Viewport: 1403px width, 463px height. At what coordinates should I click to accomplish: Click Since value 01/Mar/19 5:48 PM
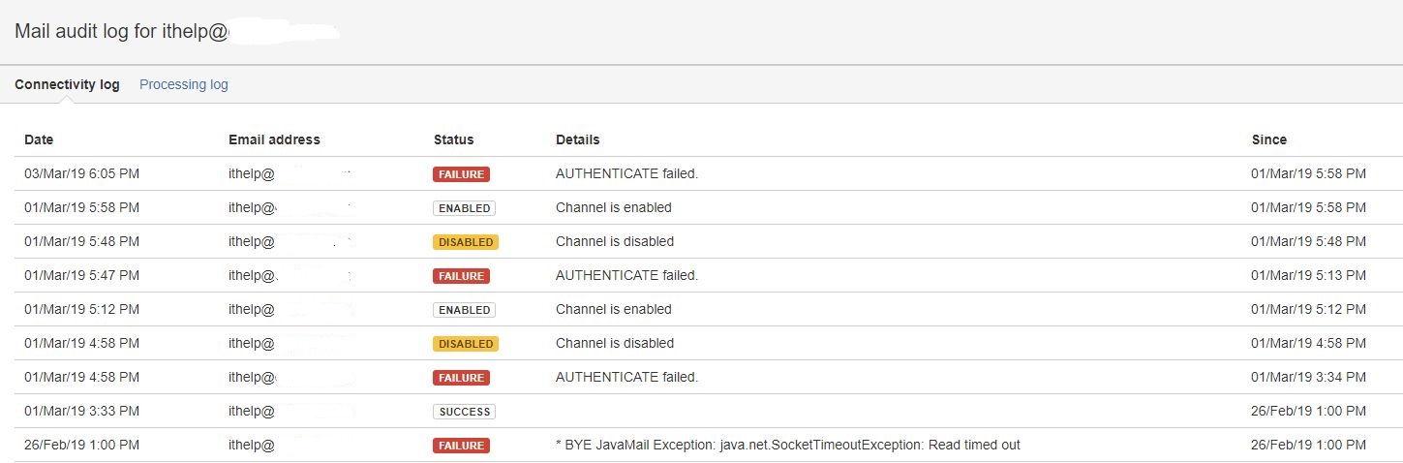click(1308, 241)
